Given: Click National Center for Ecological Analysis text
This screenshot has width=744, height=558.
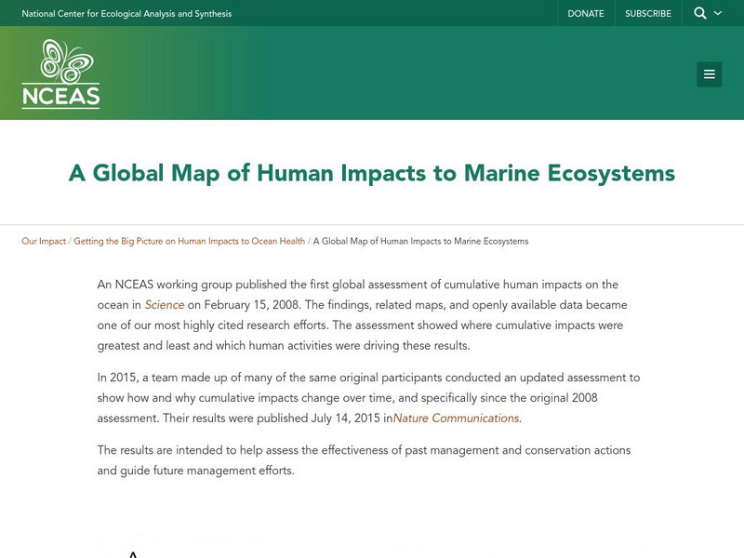Looking at the screenshot, I should coord(126,14).
